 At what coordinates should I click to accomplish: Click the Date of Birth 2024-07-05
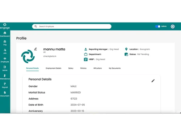click(x=77, y=105)
